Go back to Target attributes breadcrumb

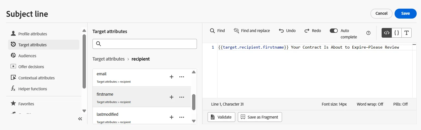point(108,59)
